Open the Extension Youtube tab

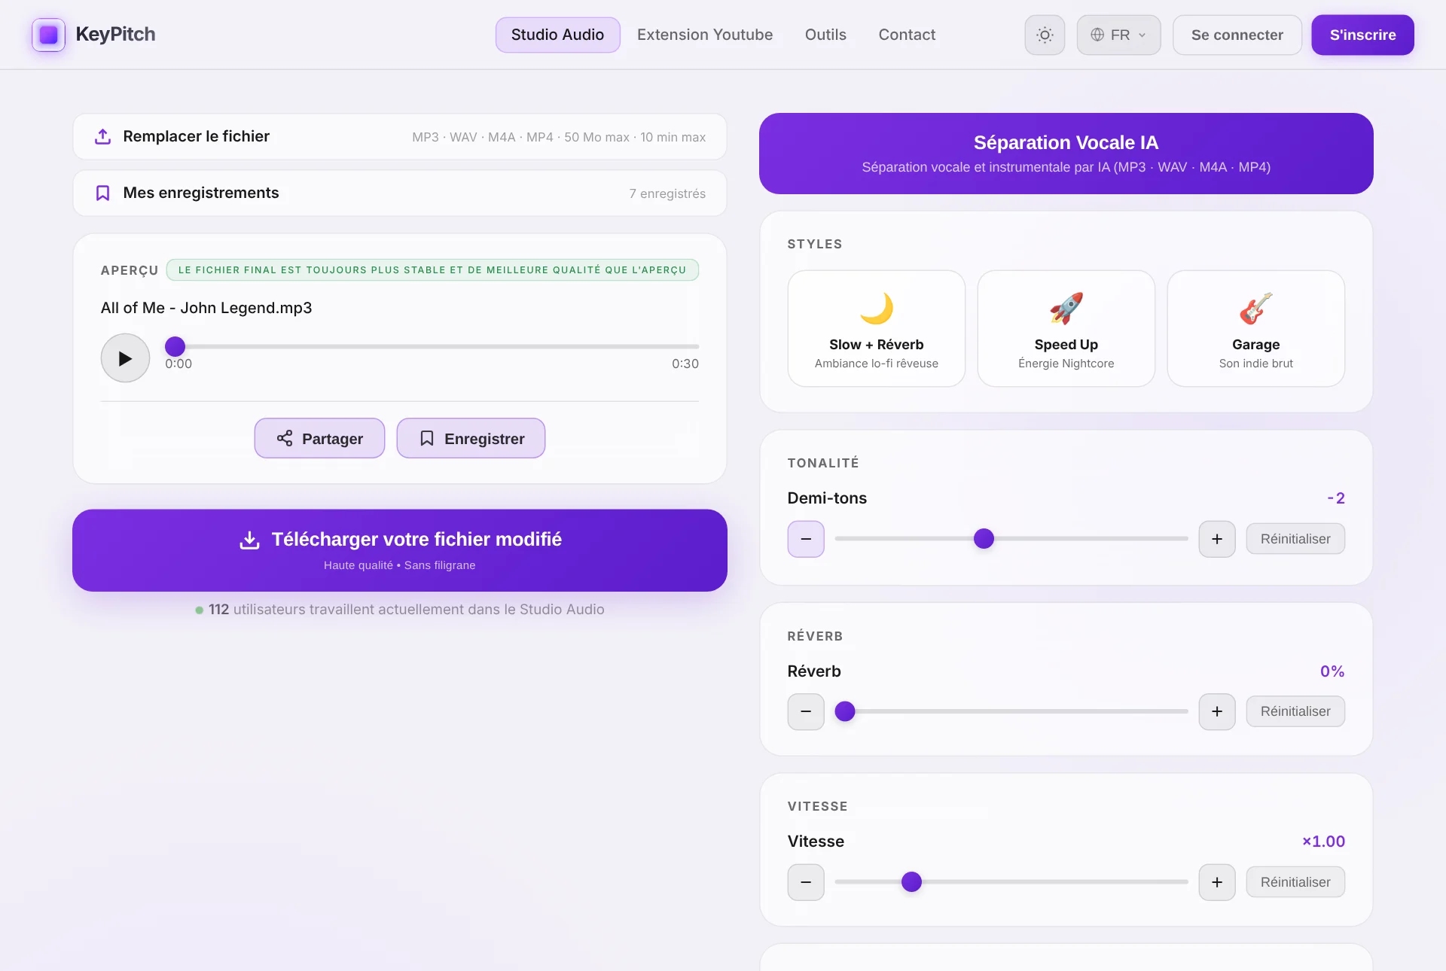pos(705,35)
